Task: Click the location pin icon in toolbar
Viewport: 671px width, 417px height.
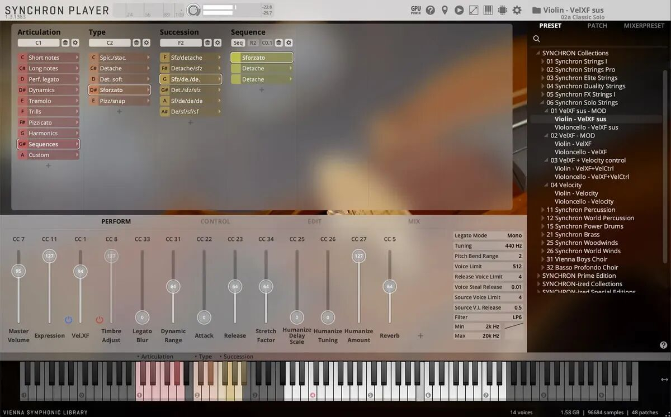Action: click(445, 10)
